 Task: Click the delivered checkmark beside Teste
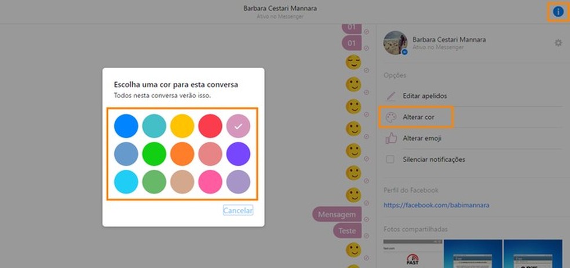367,235
